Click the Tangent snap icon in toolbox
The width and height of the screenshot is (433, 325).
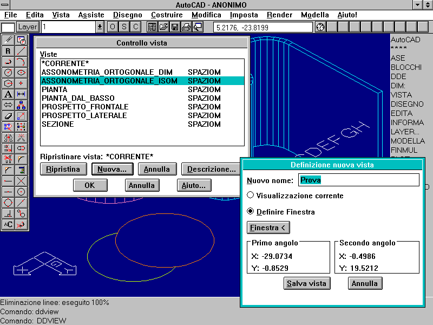(21, 213)
